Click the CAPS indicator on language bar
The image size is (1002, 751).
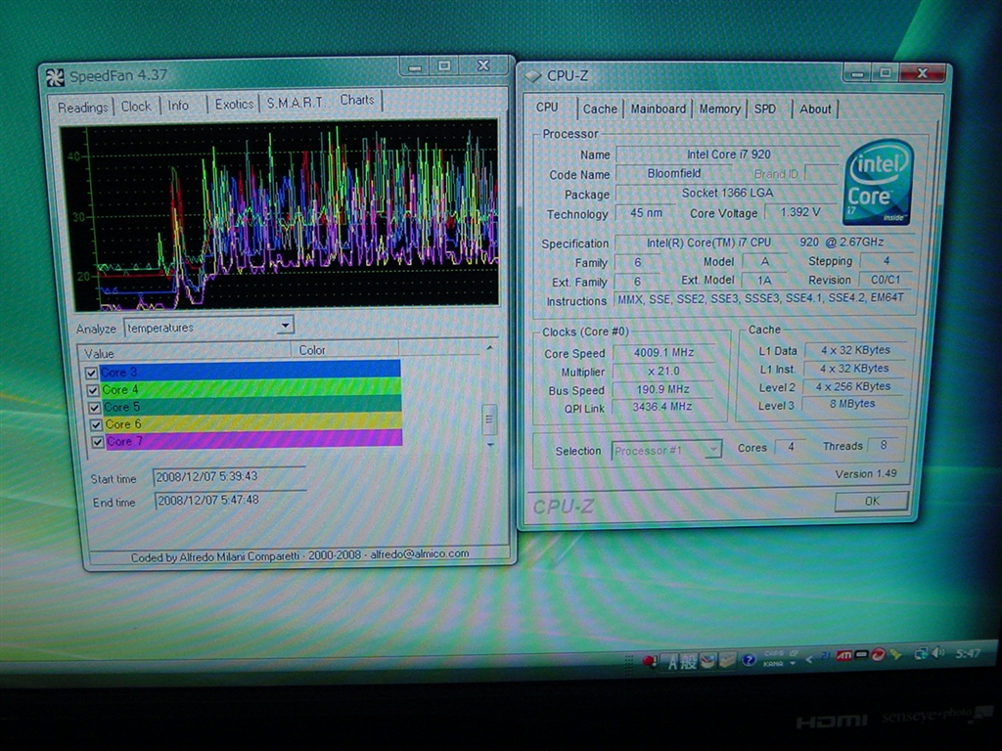coord(774,653)
